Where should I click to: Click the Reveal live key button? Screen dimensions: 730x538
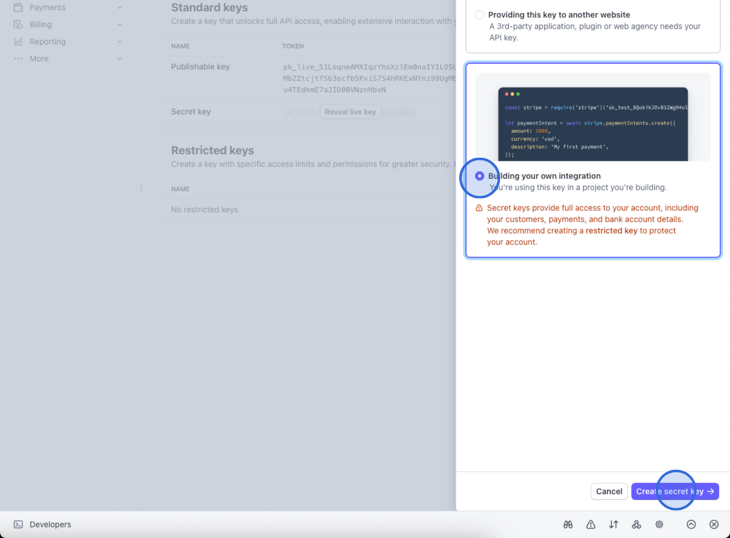[351, 112]
